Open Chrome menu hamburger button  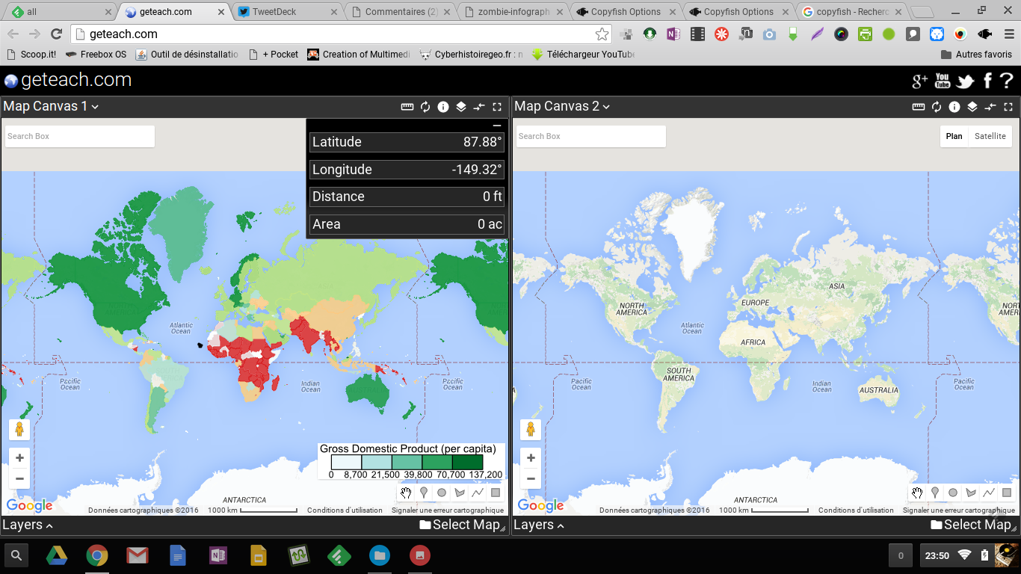pyautogui.click(x=1009, y=34)
